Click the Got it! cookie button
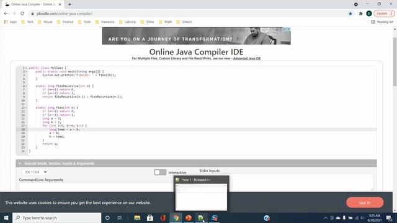397x223 pixels. point(365,203)
